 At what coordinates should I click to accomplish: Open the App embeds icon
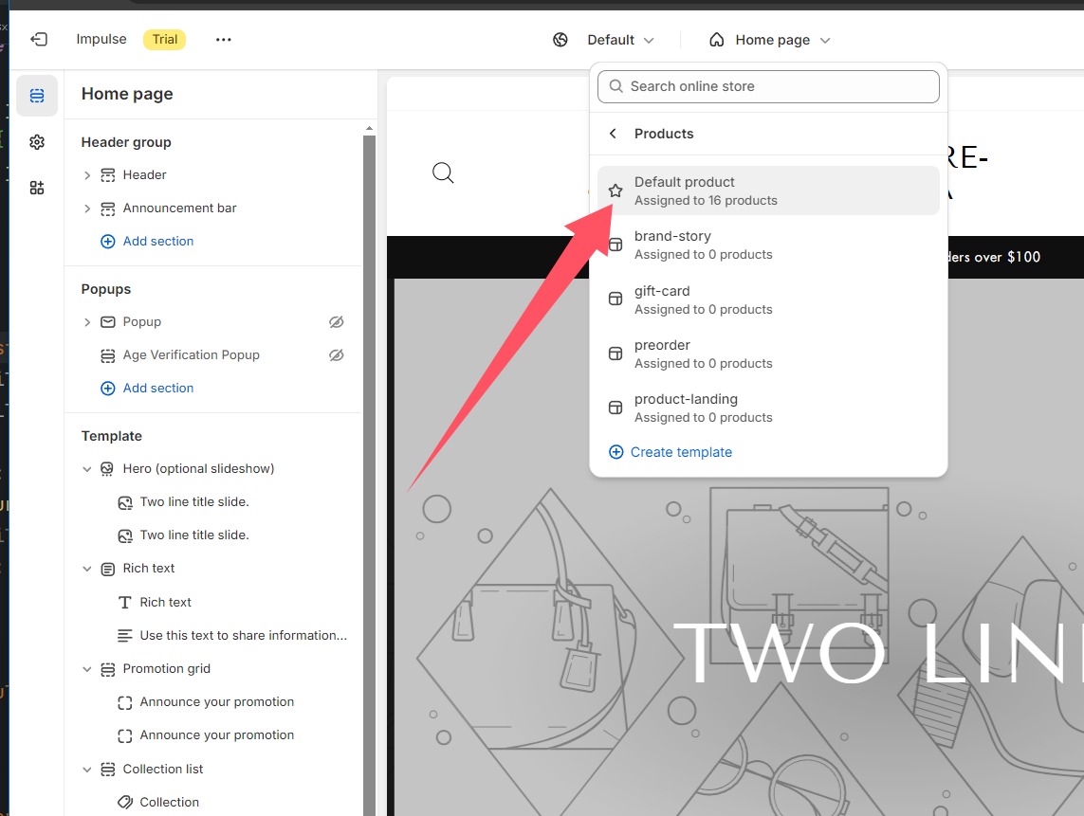tap(37, 188)
